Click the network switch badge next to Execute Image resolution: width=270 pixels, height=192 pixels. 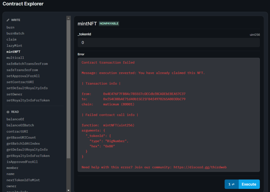231,184
